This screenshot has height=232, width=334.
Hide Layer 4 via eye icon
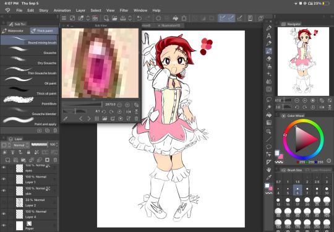pyautogui.click(x=4, y=214)
